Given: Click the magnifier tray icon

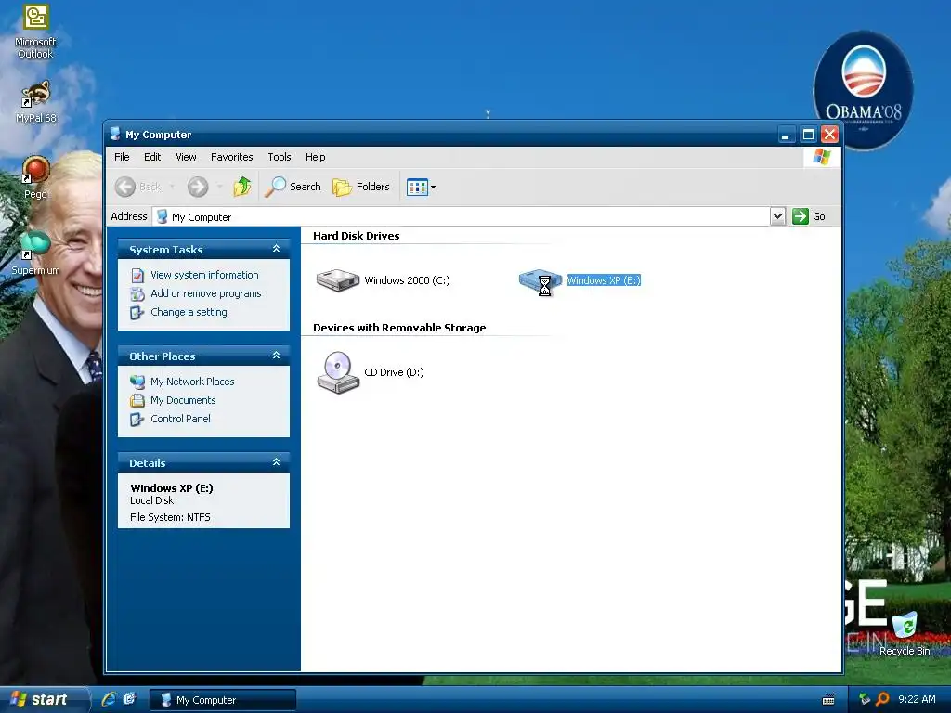Looking at the screenshot, I should (883, 699).
